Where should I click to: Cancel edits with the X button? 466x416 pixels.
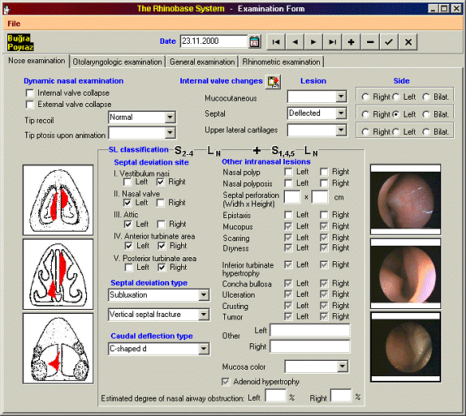pyautogui.click(x=409, y=42)
